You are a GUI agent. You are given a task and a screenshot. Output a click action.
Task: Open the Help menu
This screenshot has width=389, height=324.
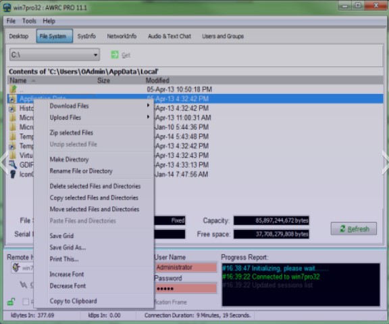click(x=49, y=21)
